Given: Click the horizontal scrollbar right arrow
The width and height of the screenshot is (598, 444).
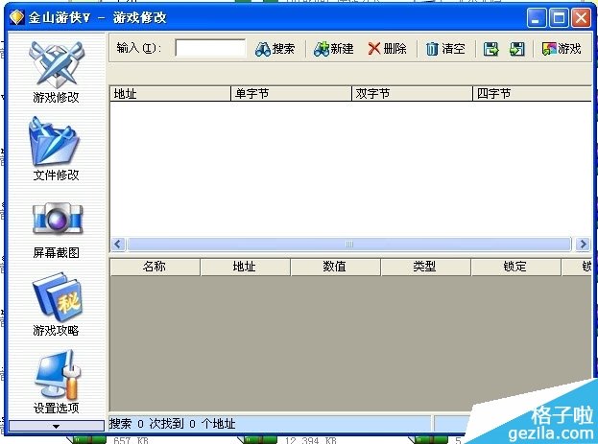Looking at the screenshot, I should (x=583, y=244).
